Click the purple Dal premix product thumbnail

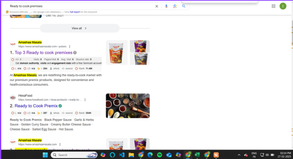140,46
